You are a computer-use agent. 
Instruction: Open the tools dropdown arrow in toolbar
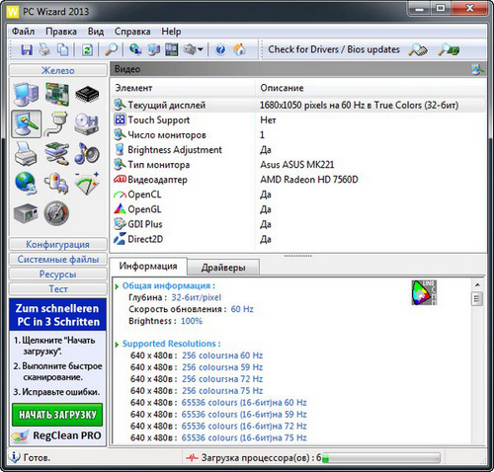(x=201, y=50)
